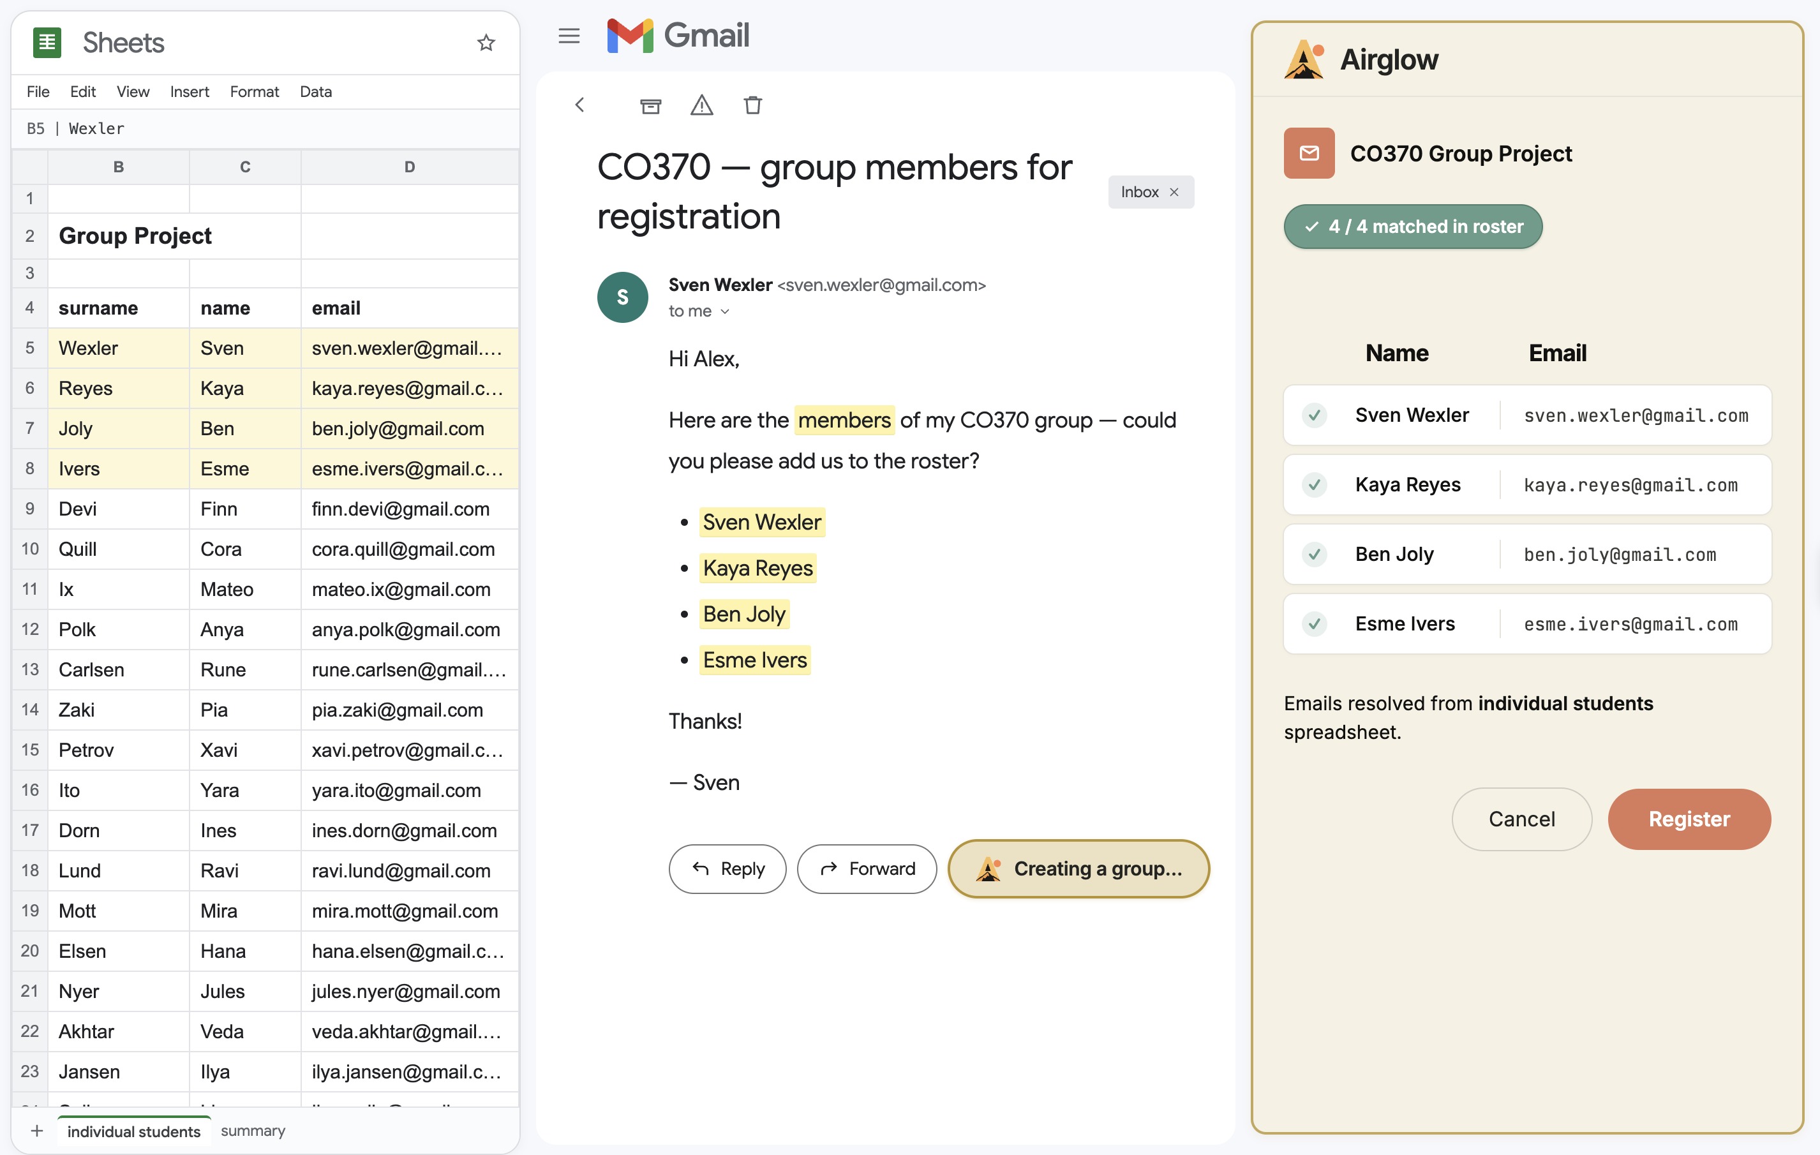Select the 'Jules' name cell
The image size is (1820, 1155).
point(245,990)
